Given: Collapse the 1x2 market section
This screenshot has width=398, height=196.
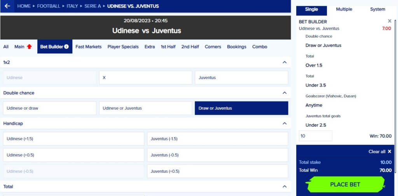Looking at the screenshot, I should (x=285, y=62).
